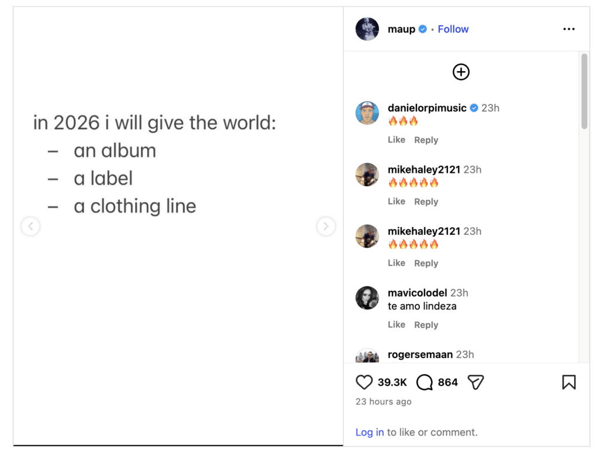This screenshot has width=598, height=449.
Task: Go to previous slide with left arrow
Action: pos(30,226)
